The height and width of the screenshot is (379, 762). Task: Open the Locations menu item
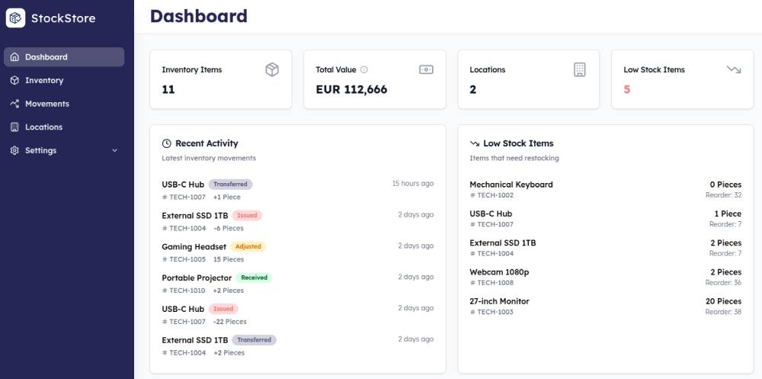tap(43, 127)
